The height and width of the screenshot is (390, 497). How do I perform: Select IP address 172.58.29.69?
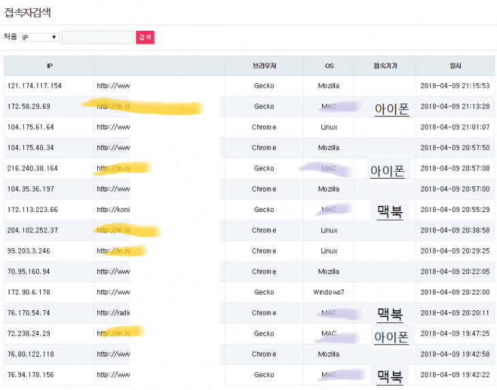29,106
